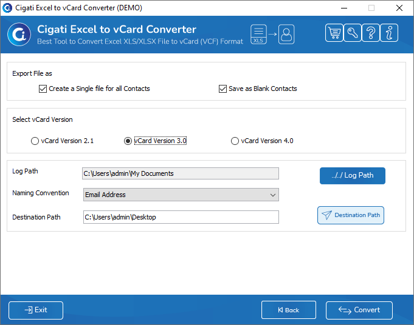Click the XLS file icon in header

(x=258, y=34)
